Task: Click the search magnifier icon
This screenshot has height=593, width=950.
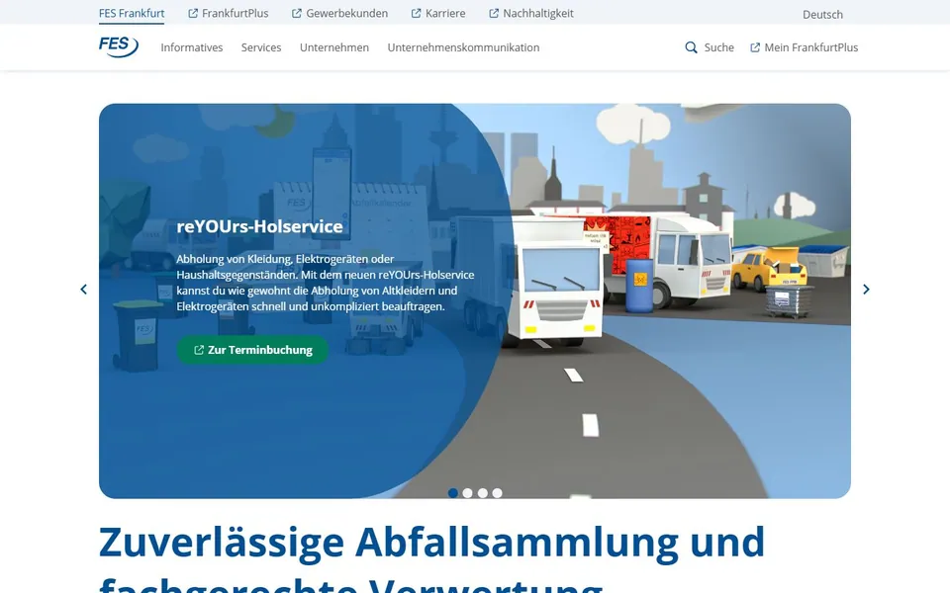Action: [691, 47]
